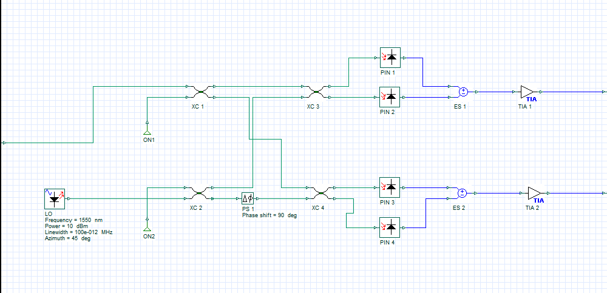Click the PIN 1 photodiode component
607x293 pixels.
390,58
